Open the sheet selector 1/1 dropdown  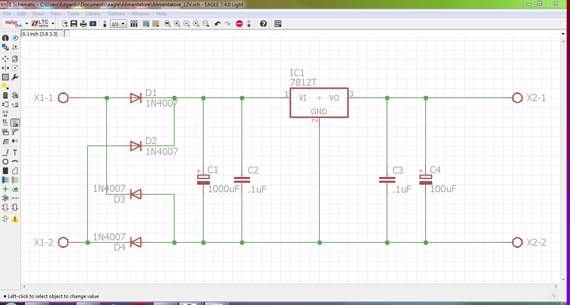[118, 24]
